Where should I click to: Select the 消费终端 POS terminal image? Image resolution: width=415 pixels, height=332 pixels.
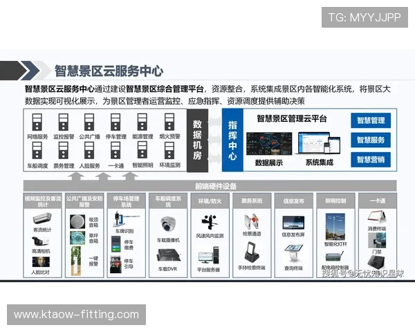[377, 218]
